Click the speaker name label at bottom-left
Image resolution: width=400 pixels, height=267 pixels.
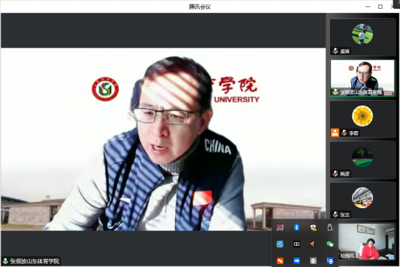pyautogui.click(x=34, y=261)
